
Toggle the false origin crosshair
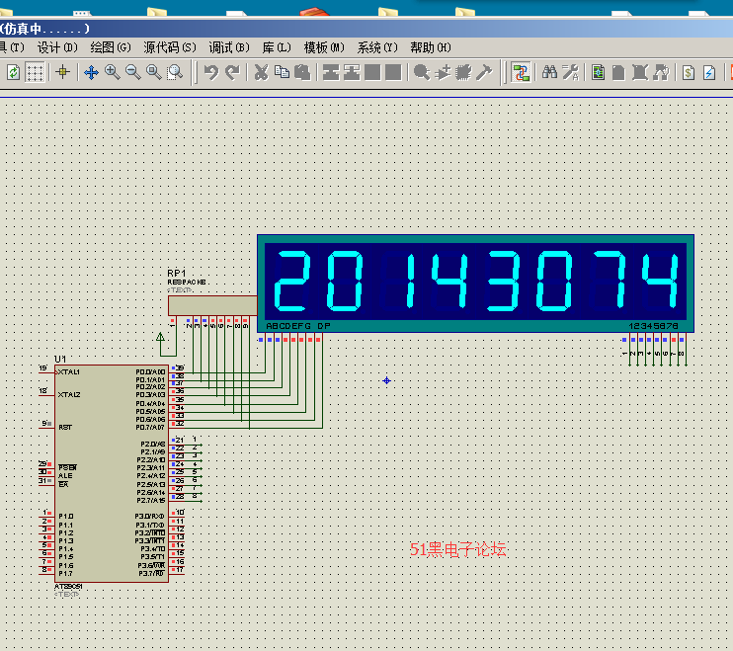[62, 72]
